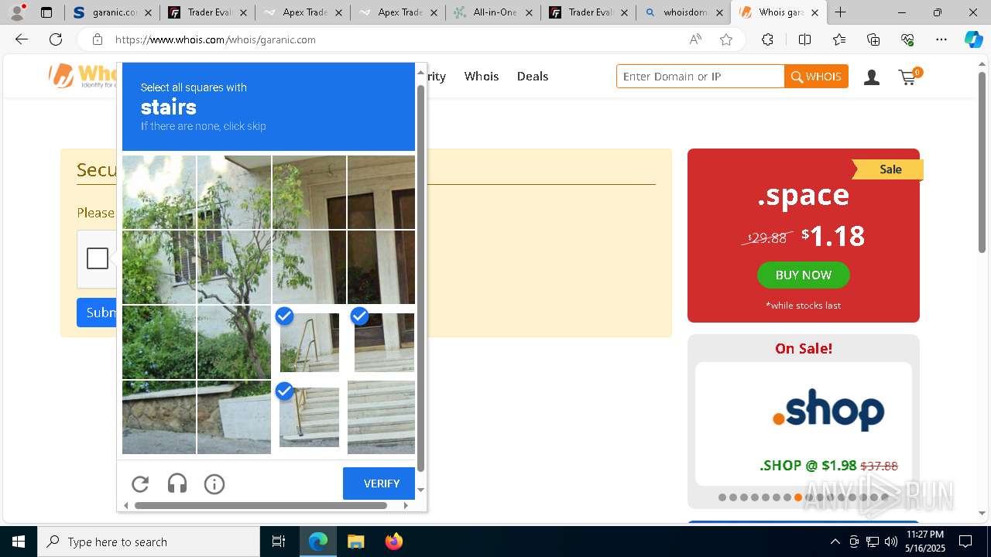This screenshot has height=557, width=991.
Task: Open the Settings and more menu
Action: 941,39
